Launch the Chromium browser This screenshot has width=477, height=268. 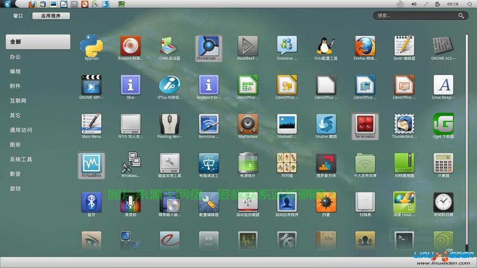[x=209, y=47]
